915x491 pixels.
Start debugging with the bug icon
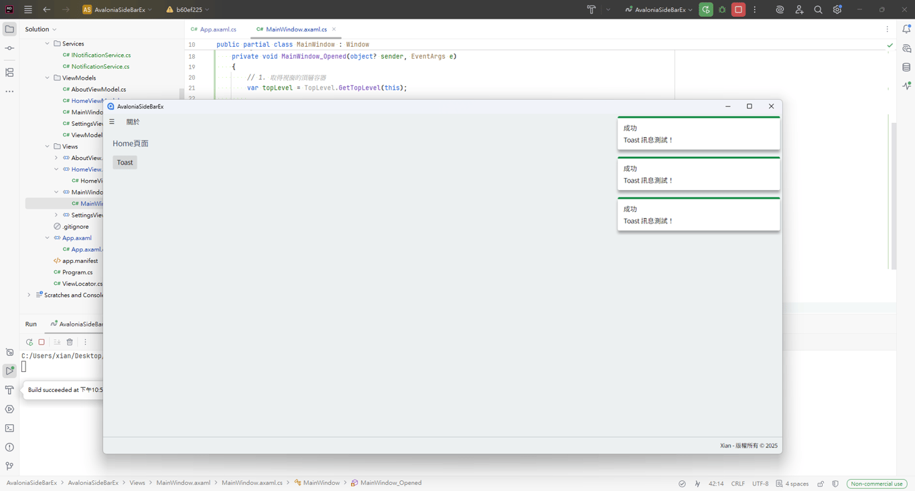(x=722, y=9)
